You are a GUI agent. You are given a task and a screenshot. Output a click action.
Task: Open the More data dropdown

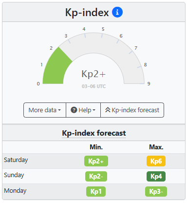tap(45, 110)
